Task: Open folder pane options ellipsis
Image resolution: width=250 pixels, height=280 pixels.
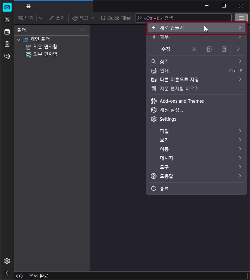Action: click(x=83, y=30)
